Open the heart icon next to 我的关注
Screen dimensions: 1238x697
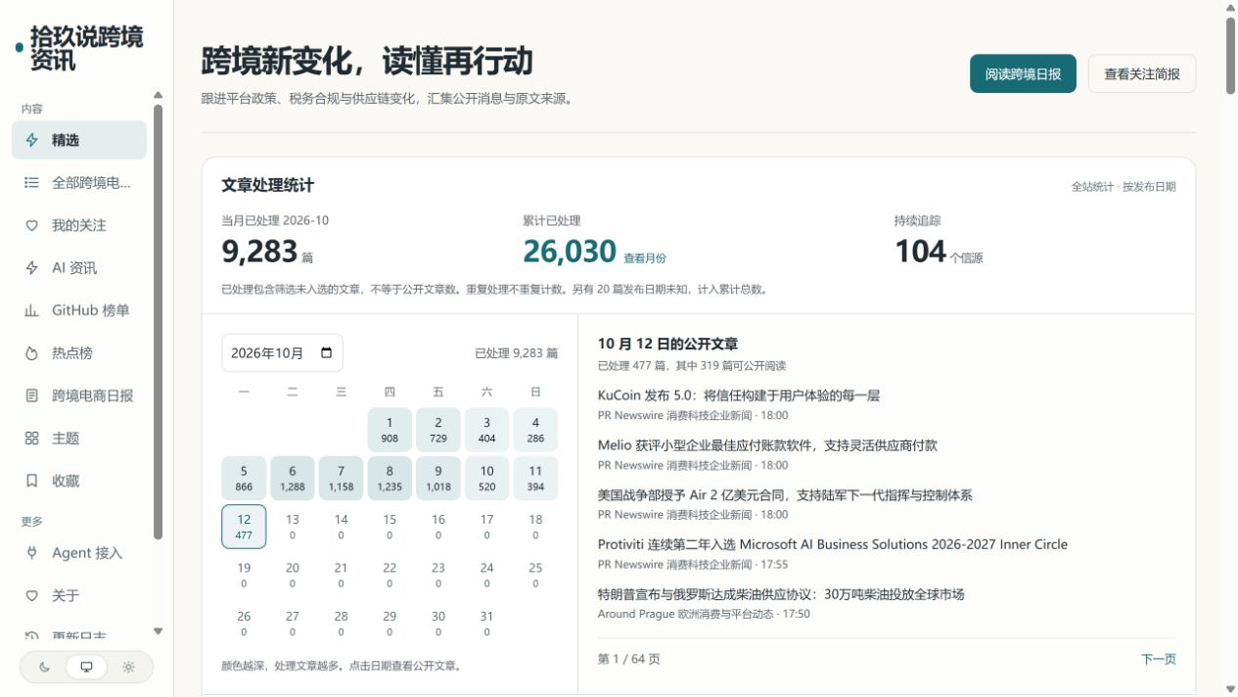pyautogui.click(x=31, y=225)
